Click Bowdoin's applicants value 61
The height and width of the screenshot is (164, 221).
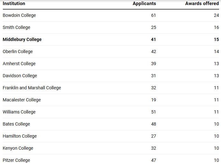point(153,15)
